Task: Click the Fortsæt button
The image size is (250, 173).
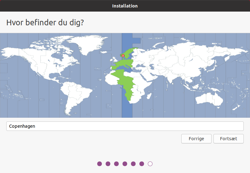Action: 228,139
